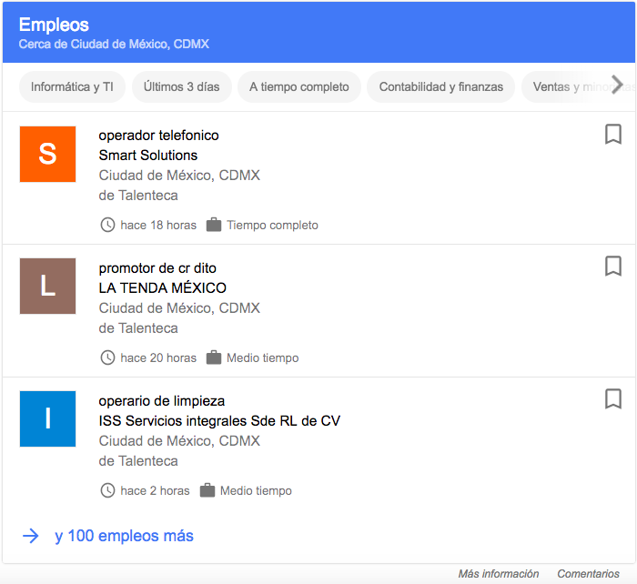The image size is (637, 584).
Task: Click the 'hace 20 horas' text
Action: tap(158, 357)
